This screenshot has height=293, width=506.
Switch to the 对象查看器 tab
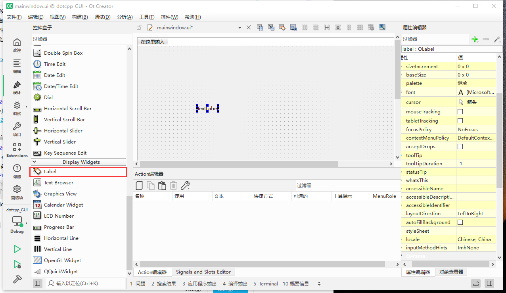pyautogui.click(x=451, y=272)
